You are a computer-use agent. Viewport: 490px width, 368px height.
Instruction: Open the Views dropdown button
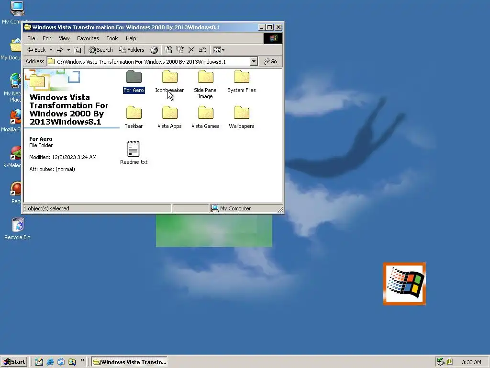[218, 50]
